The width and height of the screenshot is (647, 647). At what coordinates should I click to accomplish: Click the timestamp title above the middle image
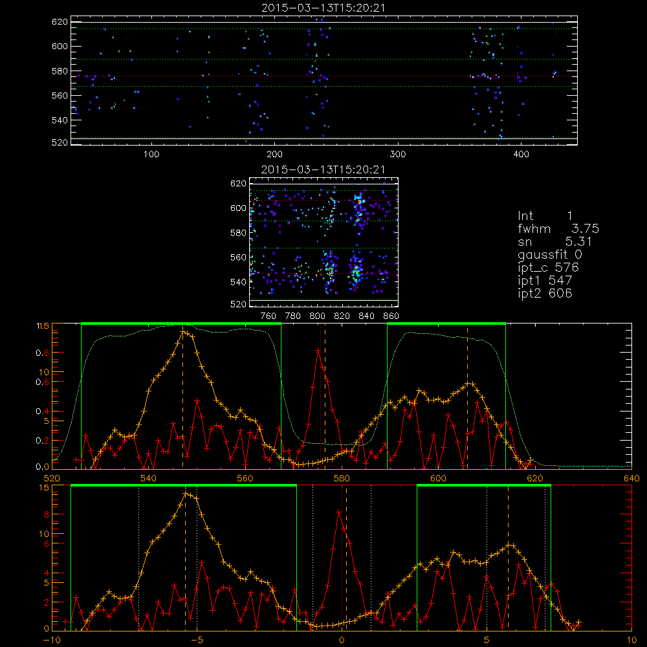(323, 170)
